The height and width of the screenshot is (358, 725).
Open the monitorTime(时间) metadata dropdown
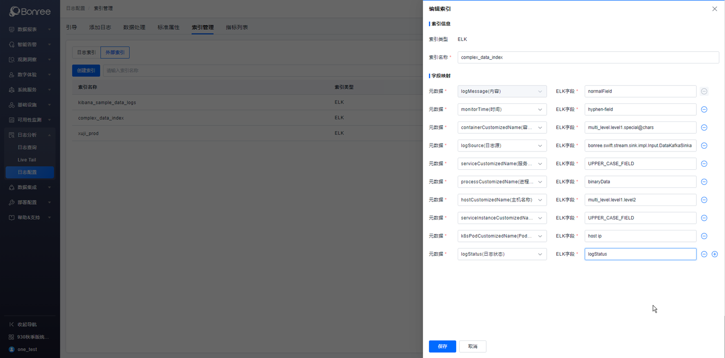point(502,109)
